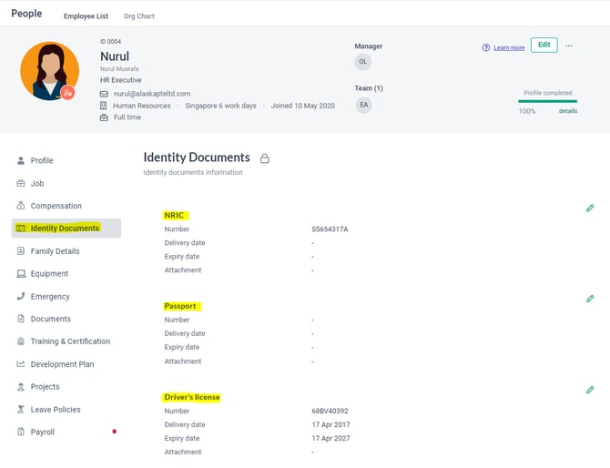Select the Employee List tab
This screenshot has width=610, height=468.
click(86, 16)
